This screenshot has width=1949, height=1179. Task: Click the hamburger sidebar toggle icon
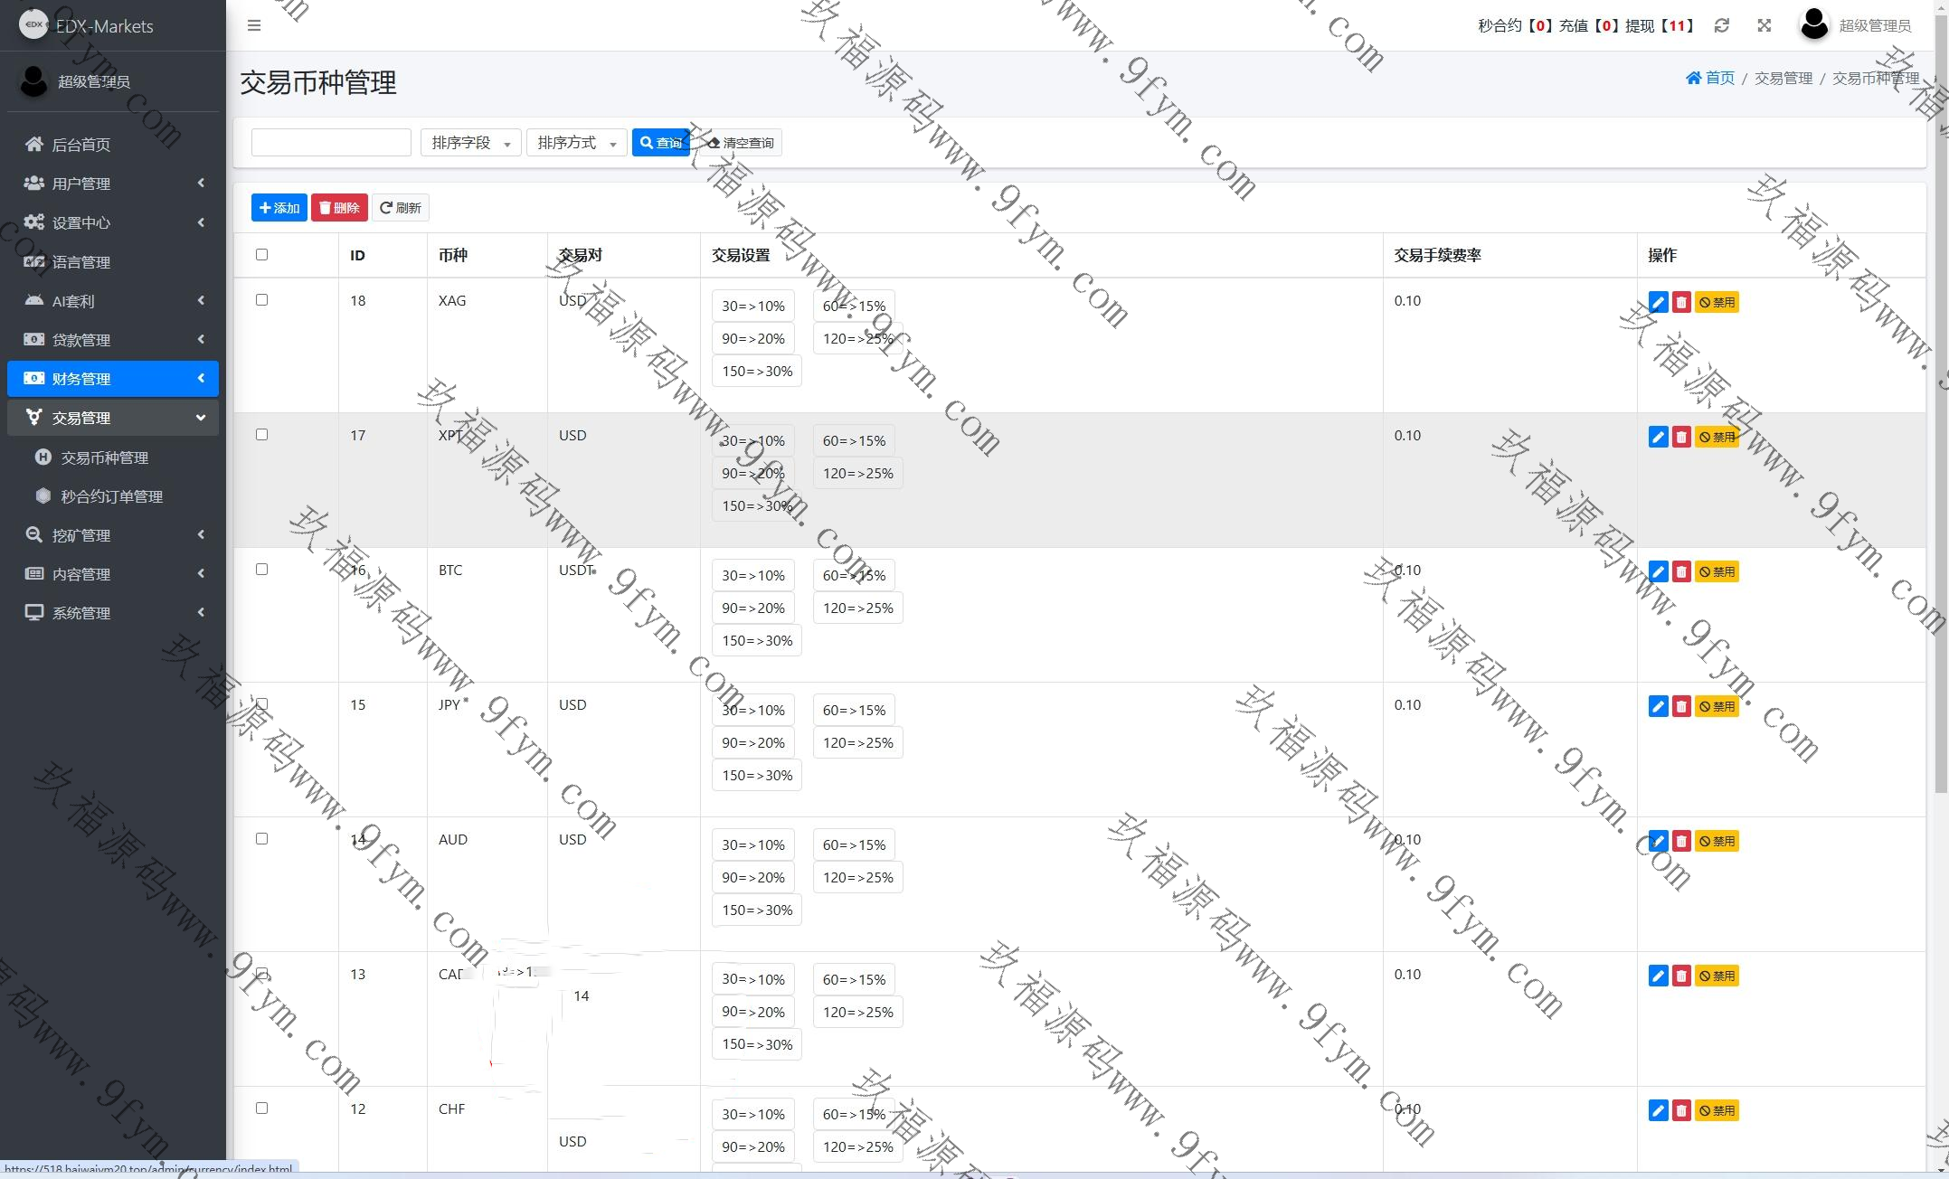[254, 25]
